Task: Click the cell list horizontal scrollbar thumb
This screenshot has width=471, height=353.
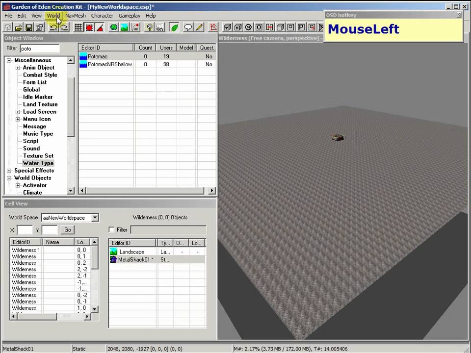Action: point(37,316)
